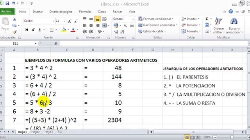The width and height of the screenshot is (250, 140).
Task: Click the AutoSum sigma icon
Action: coord(207,19)
